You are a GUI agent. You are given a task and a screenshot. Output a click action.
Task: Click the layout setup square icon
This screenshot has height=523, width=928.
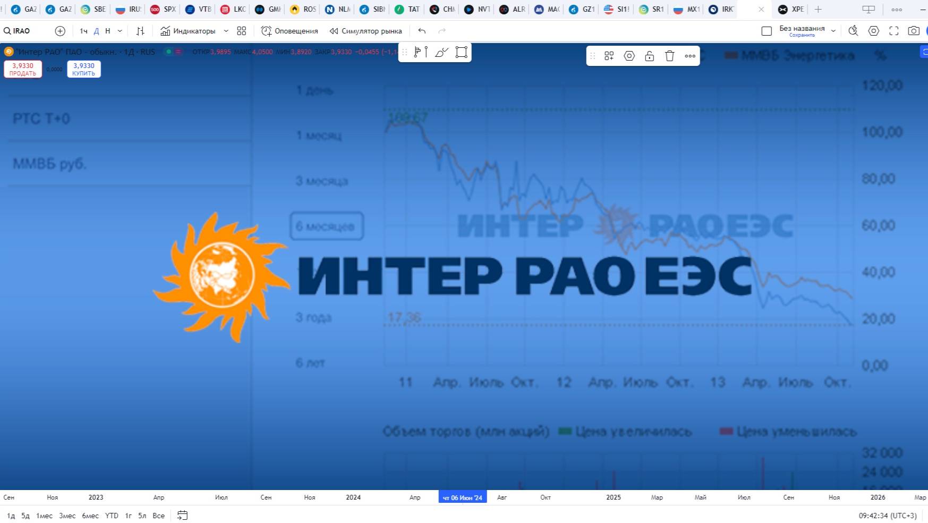click(767, 31)
